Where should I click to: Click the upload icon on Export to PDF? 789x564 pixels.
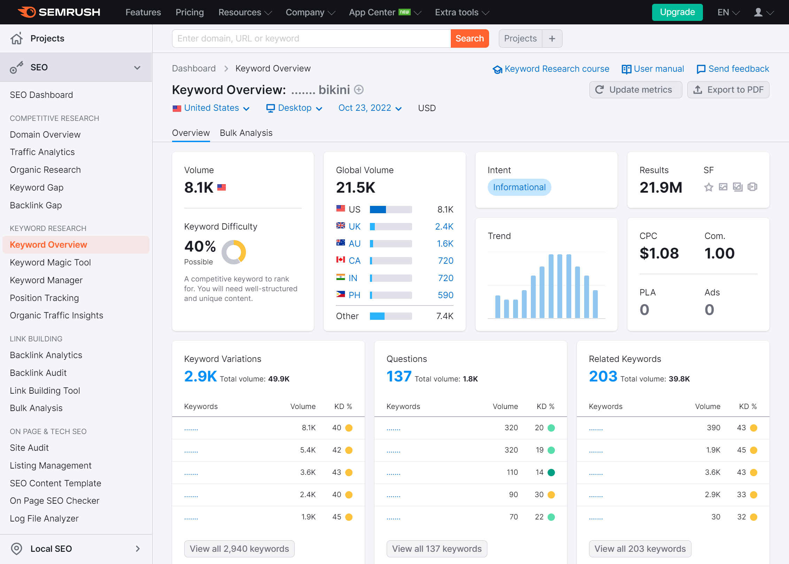pos(698,90)
